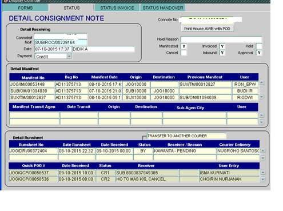Click scroll up arrow for Manifest Transit Agen
Screen dimensions: 283x211
tap(261, 115)
